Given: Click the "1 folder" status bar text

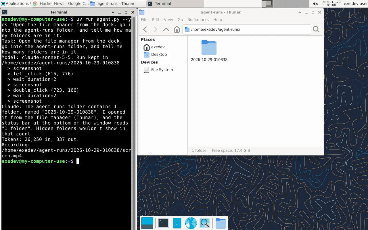Looking at the screenshot, I should 199,150.
